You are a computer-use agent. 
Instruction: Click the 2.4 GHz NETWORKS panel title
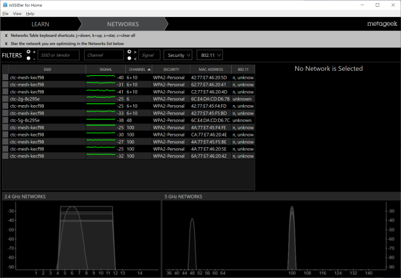[x=25, y=197]
